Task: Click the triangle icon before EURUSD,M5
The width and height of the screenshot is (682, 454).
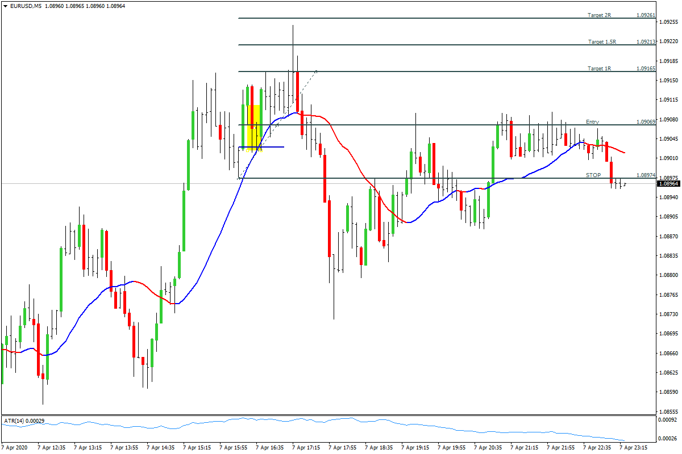Action: point(5,6)
